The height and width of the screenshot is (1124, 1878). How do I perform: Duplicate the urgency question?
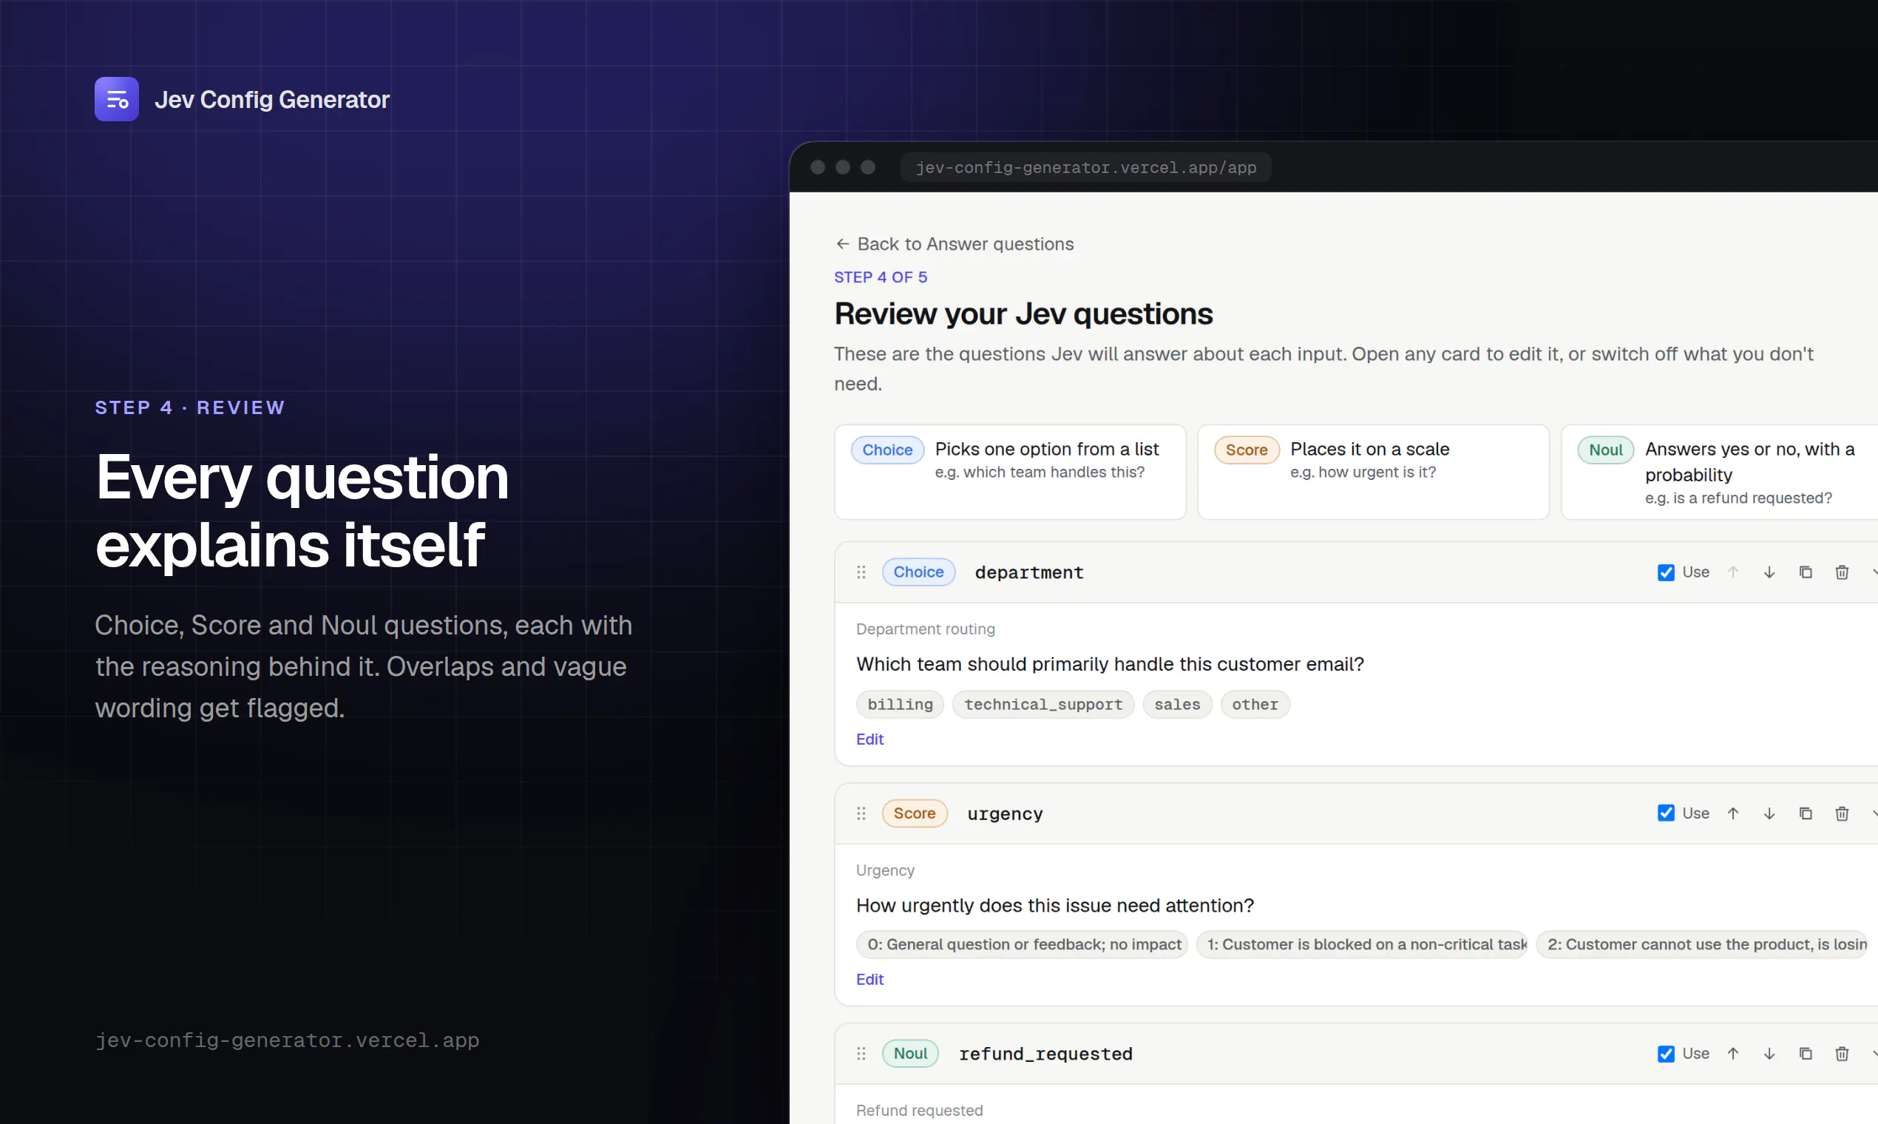(1806, 813)
